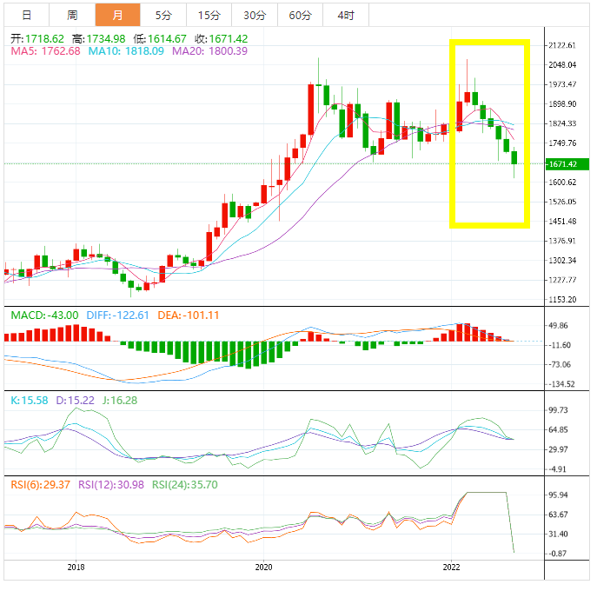Select the 30分 timeframe tab
The image size is (597, 591).
pos(255,16)
